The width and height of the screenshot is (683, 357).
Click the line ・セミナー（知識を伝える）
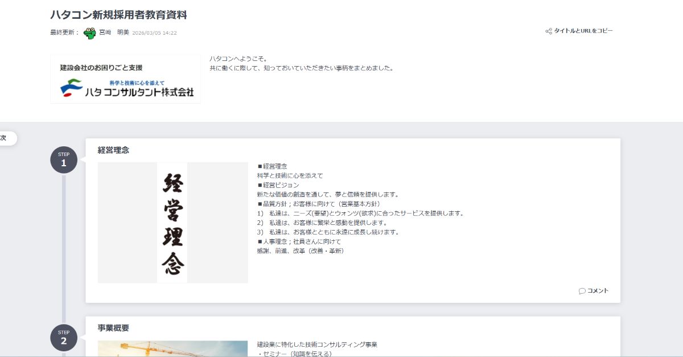[294, 354]
